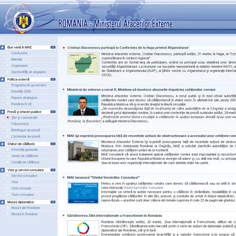Click the ministry building photo thumbnail
The height and width of the screenshot is (236, 236).
[x=83, y=151]
